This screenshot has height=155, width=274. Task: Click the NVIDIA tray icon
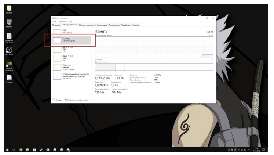click(x=238, y=150)
